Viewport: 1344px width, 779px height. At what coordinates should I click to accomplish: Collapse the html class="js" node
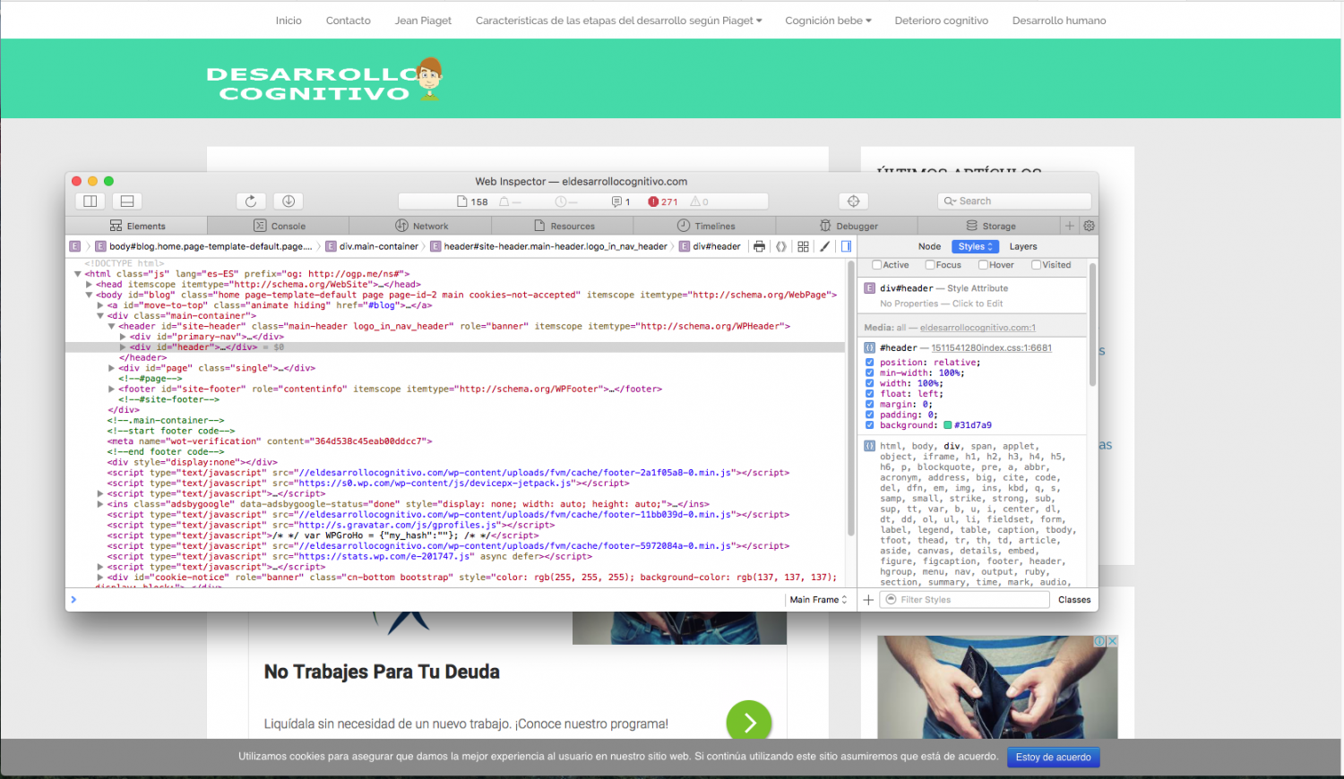tap(78, 274)
